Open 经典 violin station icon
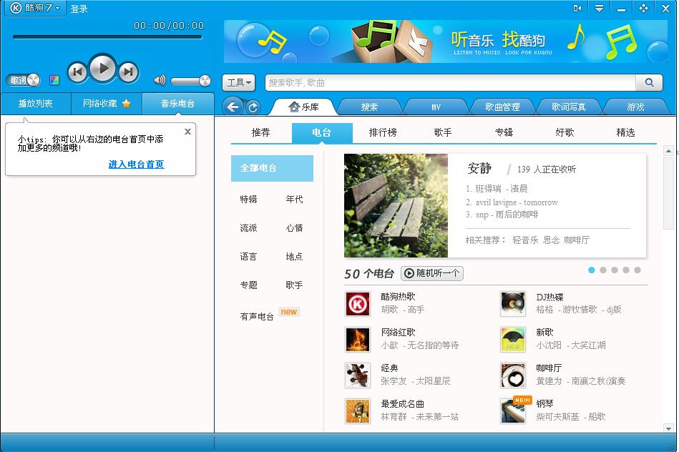 pyautogui.click(x=358, y=375)
